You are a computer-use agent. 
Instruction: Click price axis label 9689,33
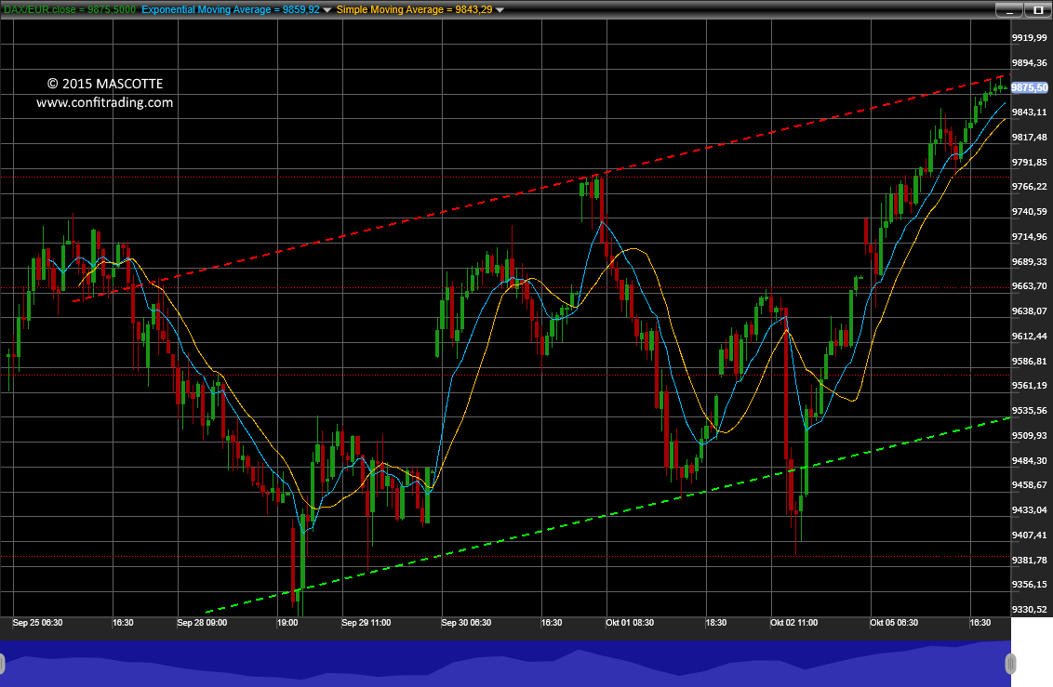point(1030,261)
